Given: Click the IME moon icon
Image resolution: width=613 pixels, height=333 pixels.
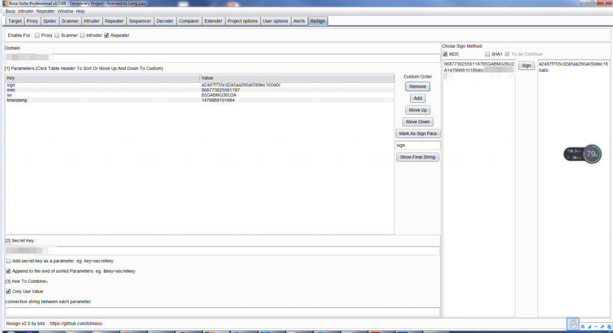Looking at the screenshot, I should [x=590, y=326].
